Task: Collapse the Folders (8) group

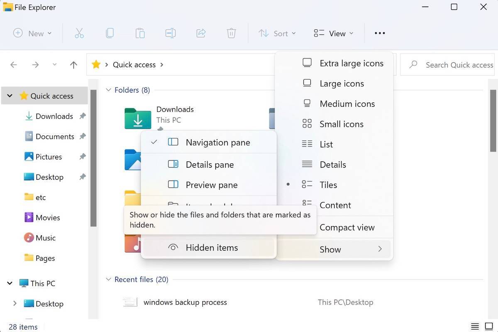Action: click(x=108, y=90)
